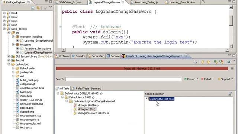
Task: Select 'Skipping the test case' exception line
Action: [161, 99]
